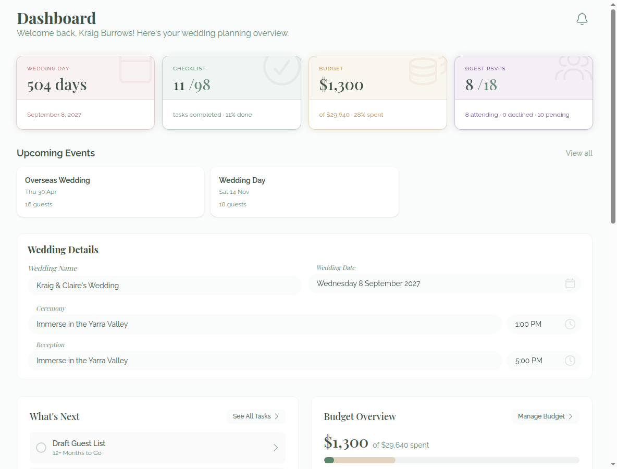Screen dimensions: 617x469
Task: Click View all upcoming events link
Action: point(579,153)
